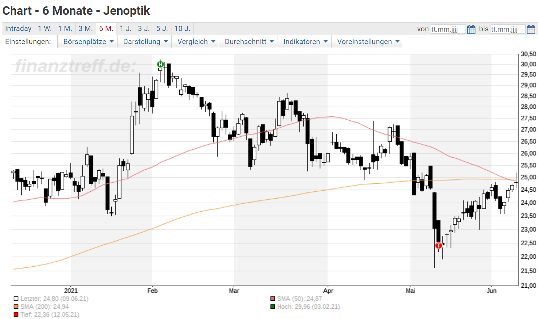This screenshot has height=319, width=538.
Task: Click the 'Feb' x-axis label
Action: (152, 291)
